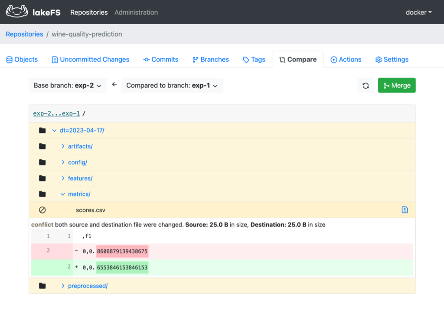Click the refresh icon button
The width and height of the screenshot is (444, 323).
[366, 86]
